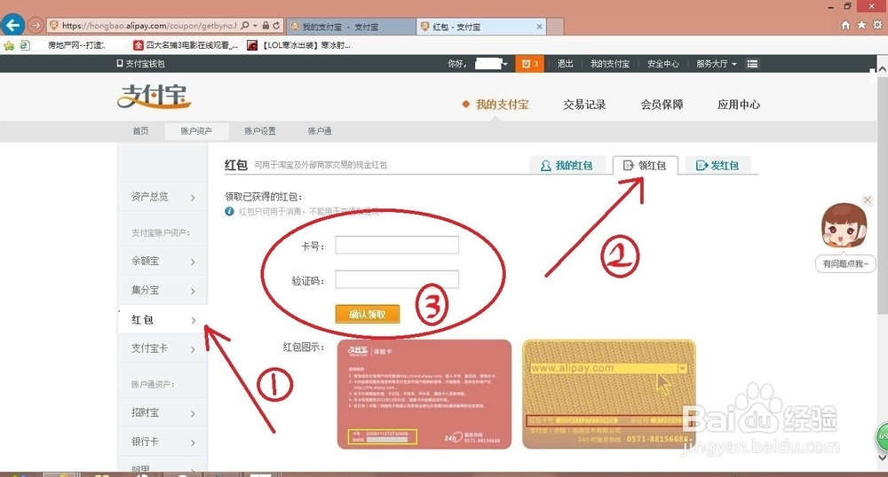Go to 交易记录 main navigation

(x=584, y=105)
